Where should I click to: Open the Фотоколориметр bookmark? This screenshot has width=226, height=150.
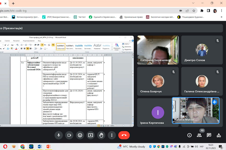(25, 17)
